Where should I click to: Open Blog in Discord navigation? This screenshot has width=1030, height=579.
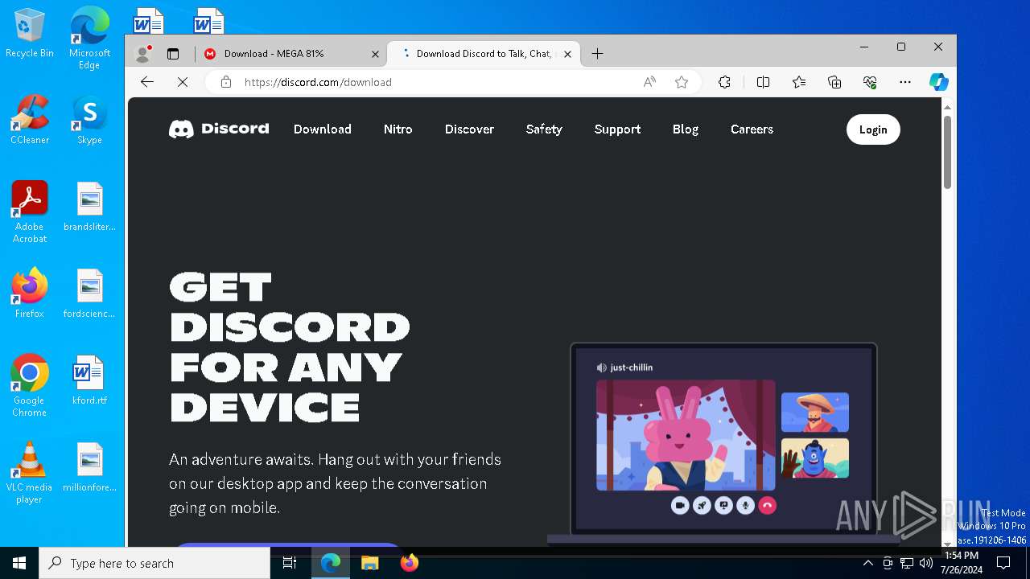point(686,129)
